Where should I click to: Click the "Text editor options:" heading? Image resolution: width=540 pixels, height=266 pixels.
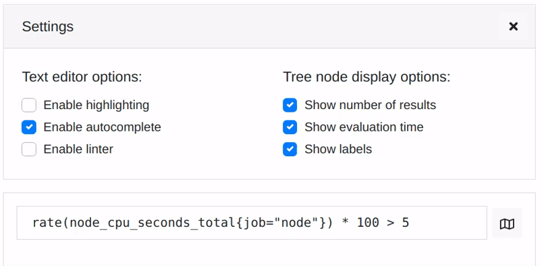click(82, 77)
